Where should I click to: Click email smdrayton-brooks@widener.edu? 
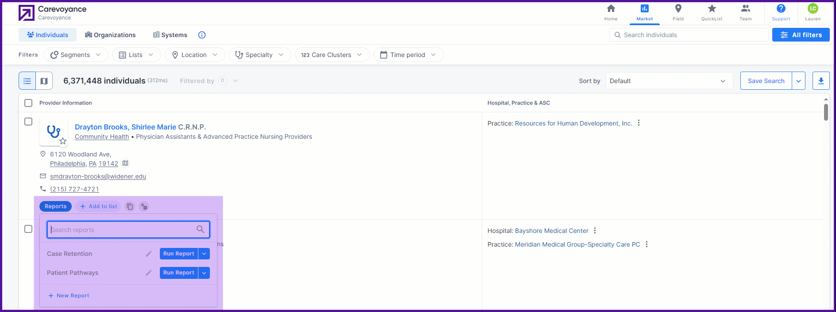(98, 176)
